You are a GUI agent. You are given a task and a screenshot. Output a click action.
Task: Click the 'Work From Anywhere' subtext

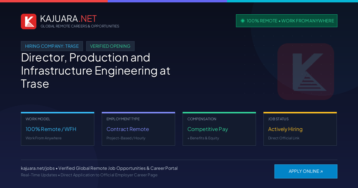44,138
